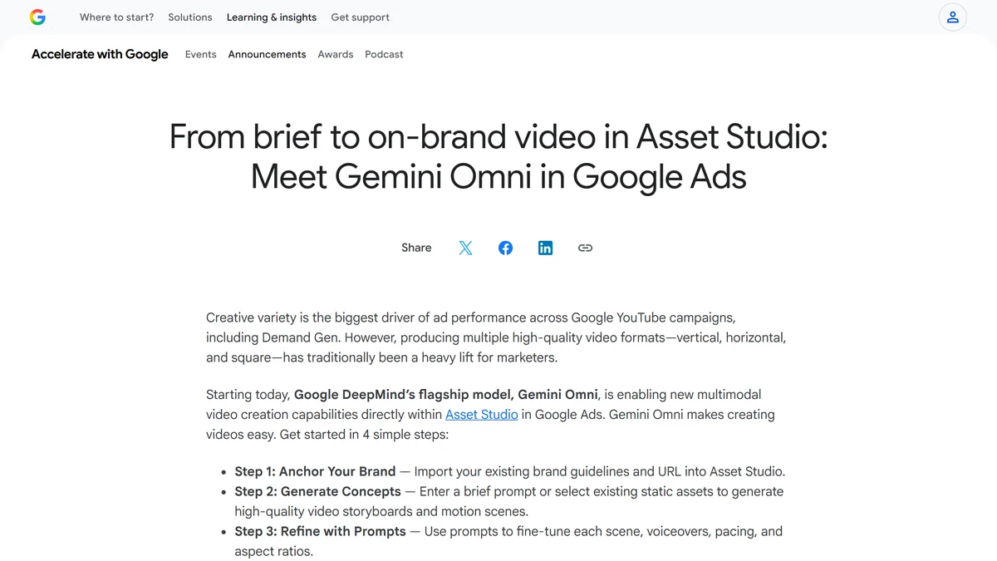Click bold 'Google DeepMind's flagship model, Gemini Omni'

[445, 394]
